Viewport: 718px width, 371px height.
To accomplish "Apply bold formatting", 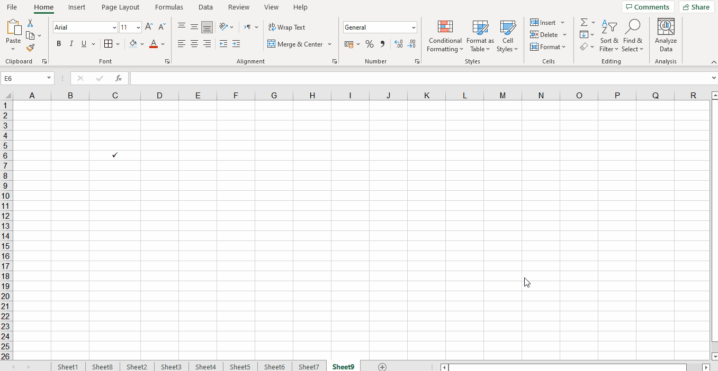I will [59, 44].
